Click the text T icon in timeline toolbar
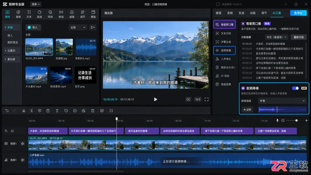The width and height of the screenshot is (311, 175). point(57,111)
